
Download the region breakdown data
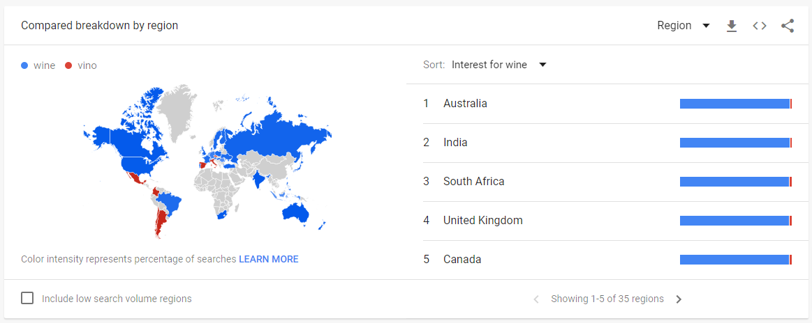tap(732, 26)
